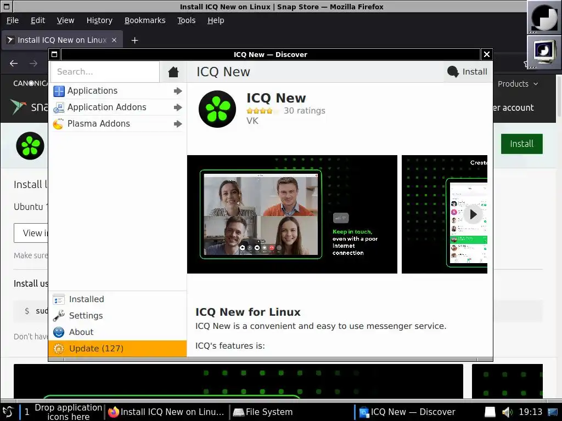This screenshot has width=562, height=421.
Task: Expand the Plasma Addons arrow
Action: click(x=178, y=124)
